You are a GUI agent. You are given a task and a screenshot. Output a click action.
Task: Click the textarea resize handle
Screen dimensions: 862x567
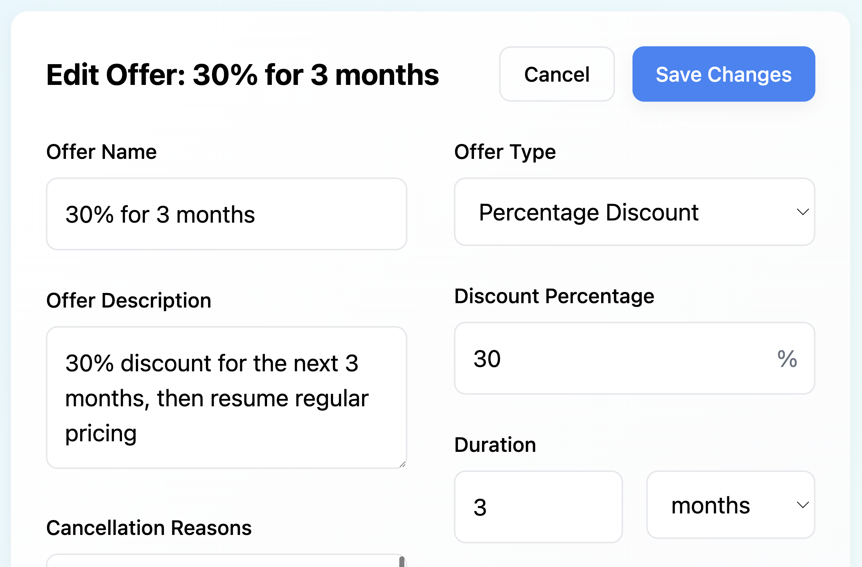click(403, 465)
